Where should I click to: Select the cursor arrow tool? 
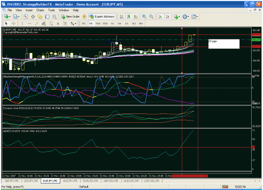(6, 24)
